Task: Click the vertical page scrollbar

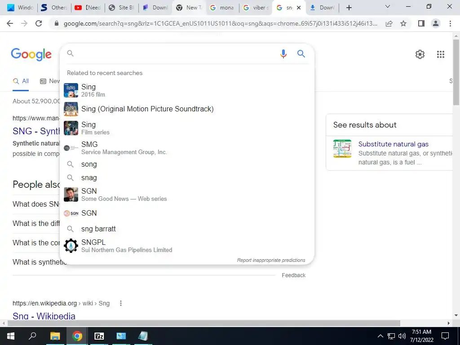Action: (456, 72)
